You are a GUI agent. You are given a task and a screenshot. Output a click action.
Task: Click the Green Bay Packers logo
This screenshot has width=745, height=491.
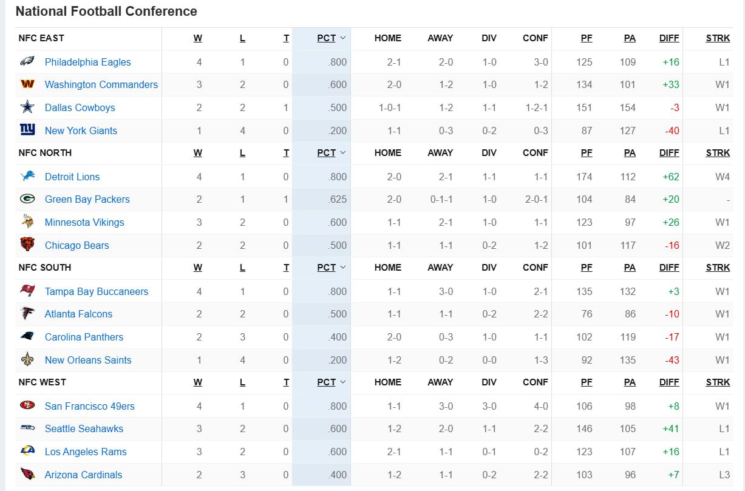(x=27, y=199)
